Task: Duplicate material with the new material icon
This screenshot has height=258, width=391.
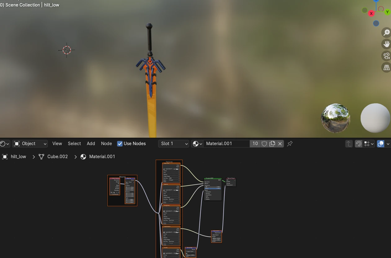Action: coord(272,144)
